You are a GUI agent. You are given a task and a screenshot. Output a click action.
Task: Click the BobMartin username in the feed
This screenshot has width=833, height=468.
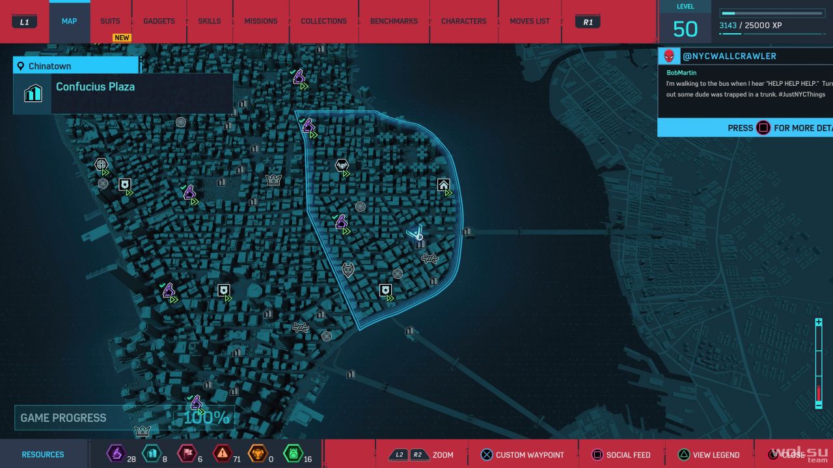681,73
